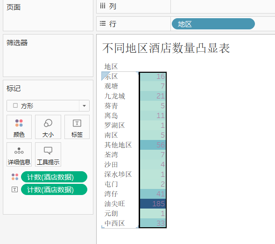Screen dimensions: 275x244
Task: Click the 地区 column header
Action: point(111,67)
